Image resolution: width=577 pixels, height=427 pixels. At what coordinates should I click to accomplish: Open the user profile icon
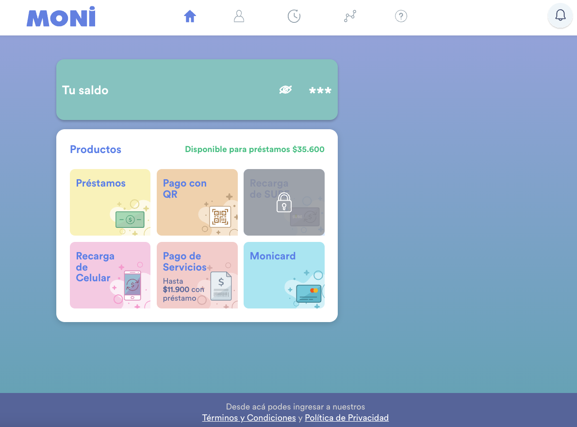tap(239, 16)
